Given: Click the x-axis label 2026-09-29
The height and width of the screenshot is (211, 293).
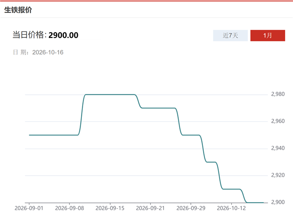Looking at the screenshot, I should click(x=191, y=208).
